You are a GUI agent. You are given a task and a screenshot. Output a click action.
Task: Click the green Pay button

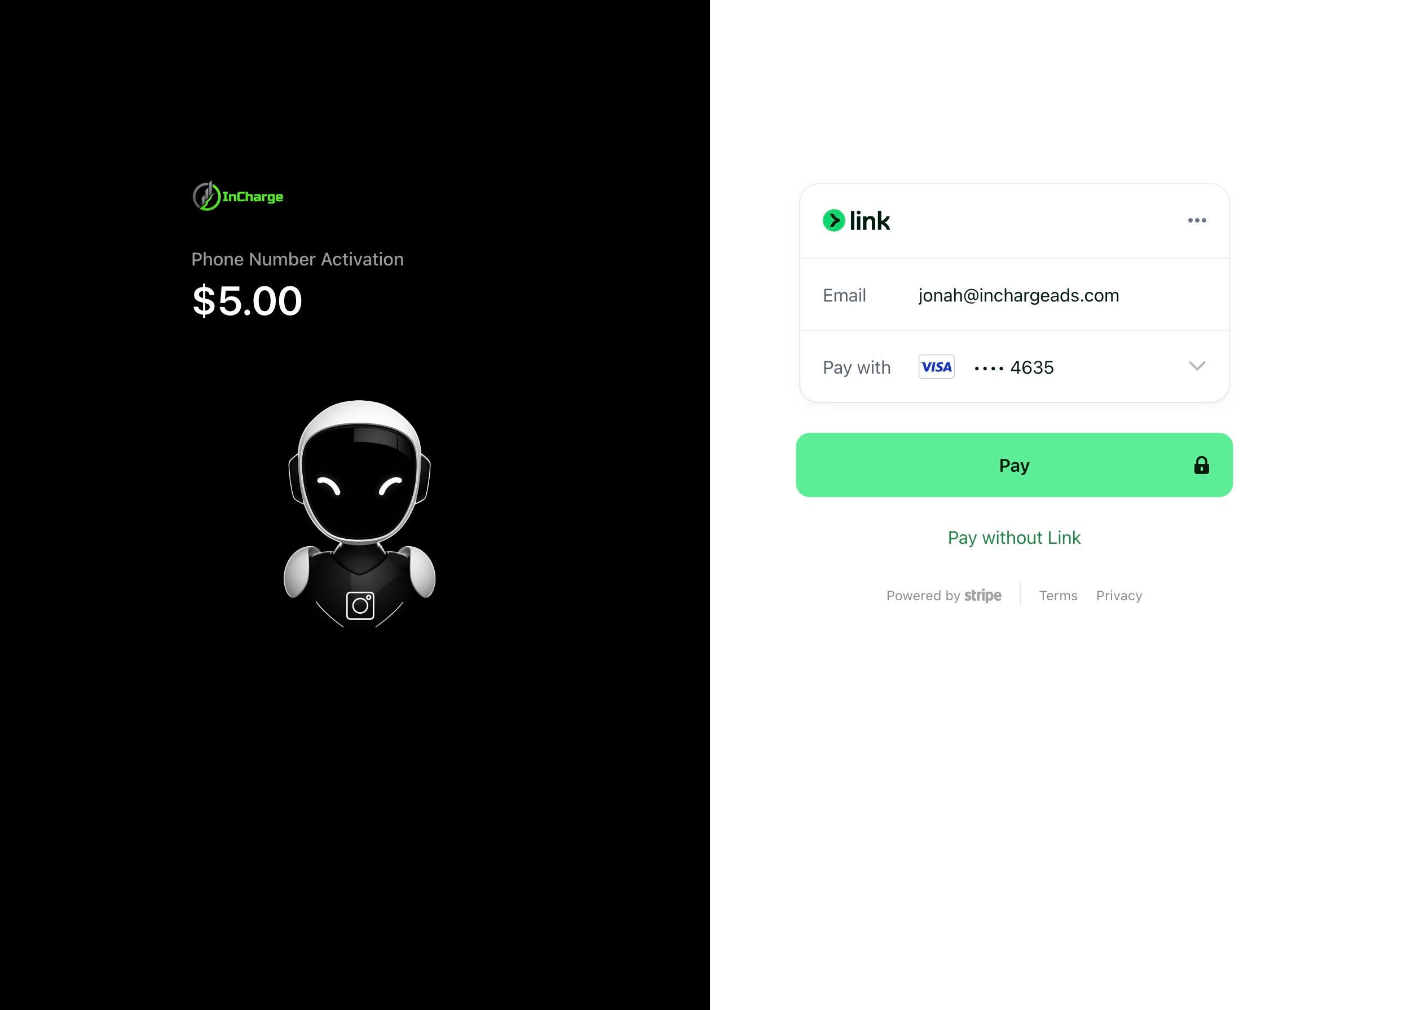click(1013, 465)
